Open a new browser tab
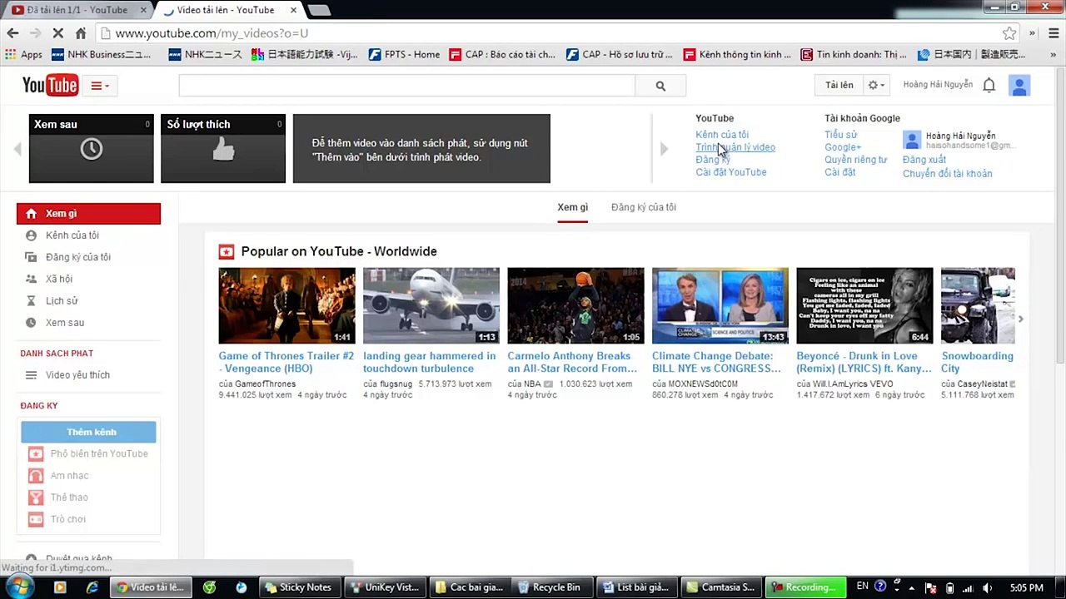The image size is (1066, 599). [319, 10]
